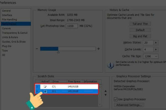The height and width of the screenshot is (110, 166).
Task: Click the plus icon of memory slider
Action: tap(98, 49)
